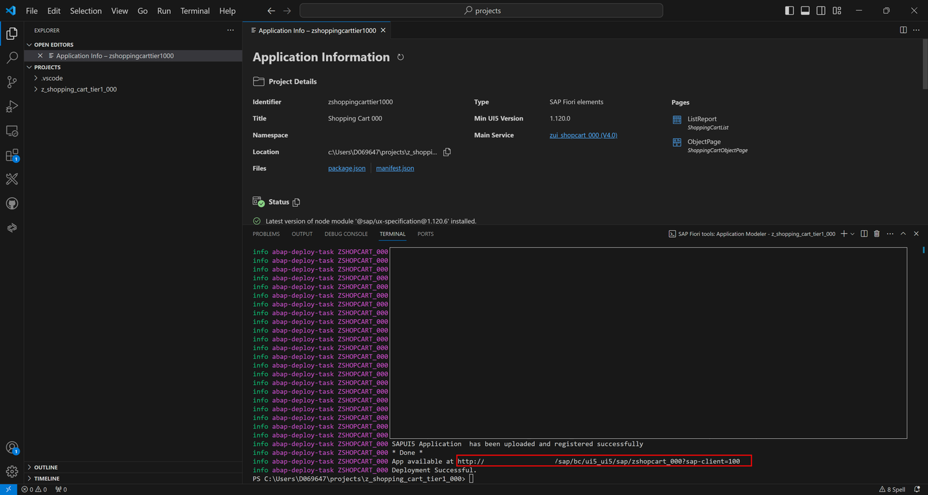The width and height of the screenshot is (928, 495).
Task: Open the Terminal menu
Action: pos(195,11)
